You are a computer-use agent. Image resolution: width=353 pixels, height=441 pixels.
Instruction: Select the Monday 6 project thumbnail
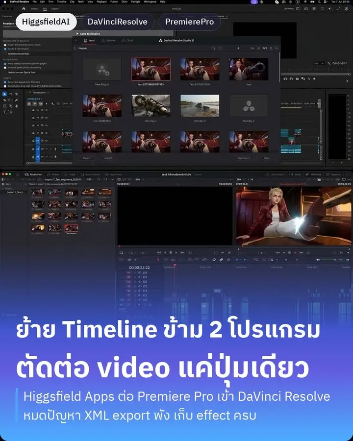click(x=200, y=105)
